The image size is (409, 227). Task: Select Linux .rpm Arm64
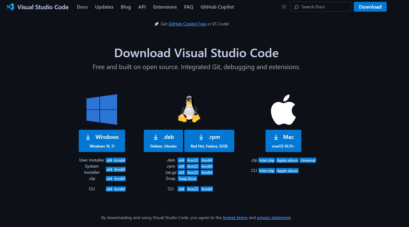(207, 166)
